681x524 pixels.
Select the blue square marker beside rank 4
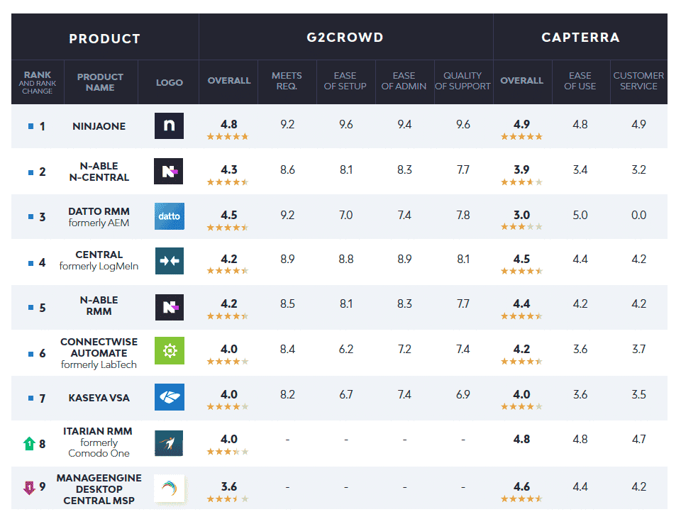pos(31,263)
